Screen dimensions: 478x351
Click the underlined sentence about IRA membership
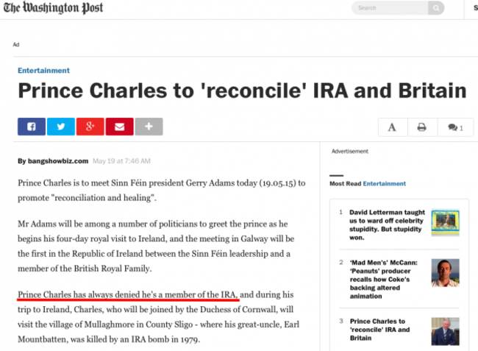point(127,294)
